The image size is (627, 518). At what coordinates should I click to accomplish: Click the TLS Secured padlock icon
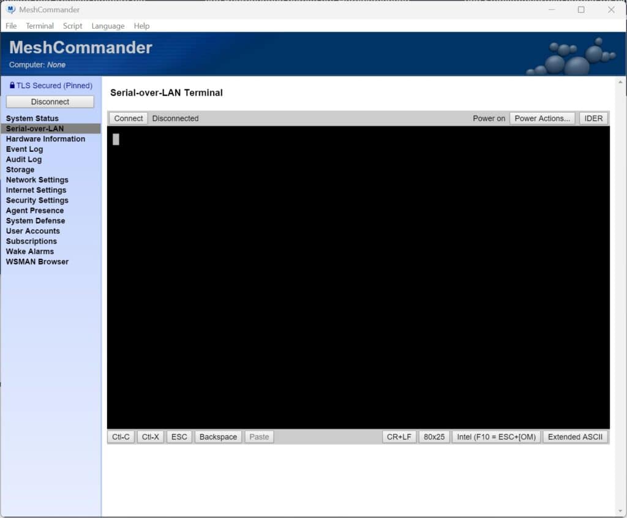tap(12, 86)
